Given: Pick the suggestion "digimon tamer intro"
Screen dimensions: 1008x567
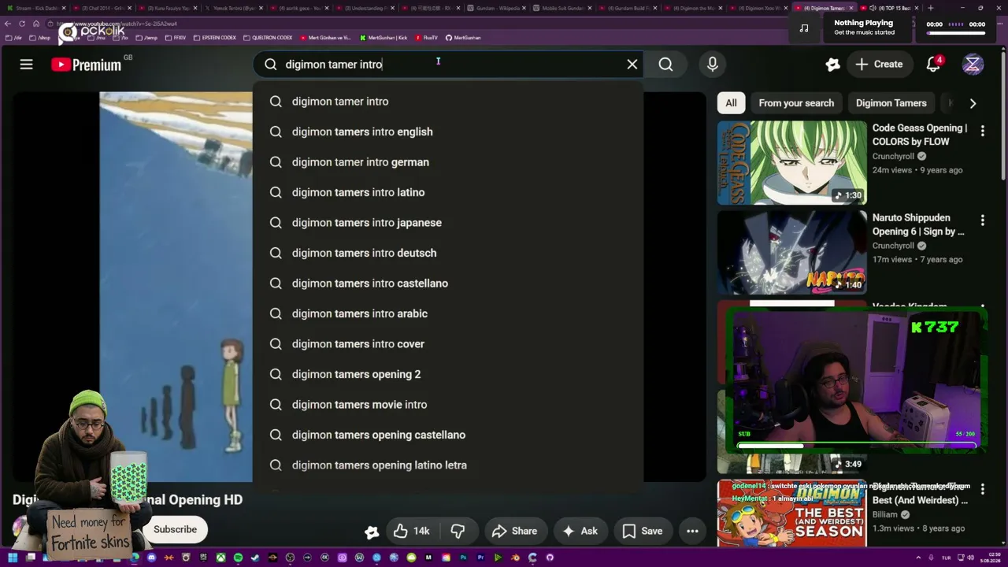Looking at the screenshot, I should [x=448, y=102].
